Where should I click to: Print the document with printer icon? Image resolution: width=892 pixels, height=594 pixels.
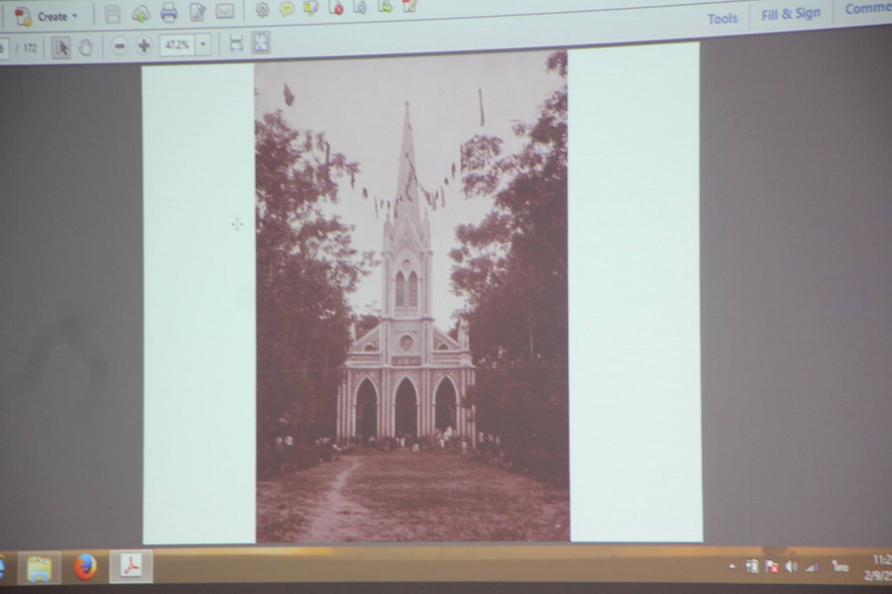click(168, 13)
